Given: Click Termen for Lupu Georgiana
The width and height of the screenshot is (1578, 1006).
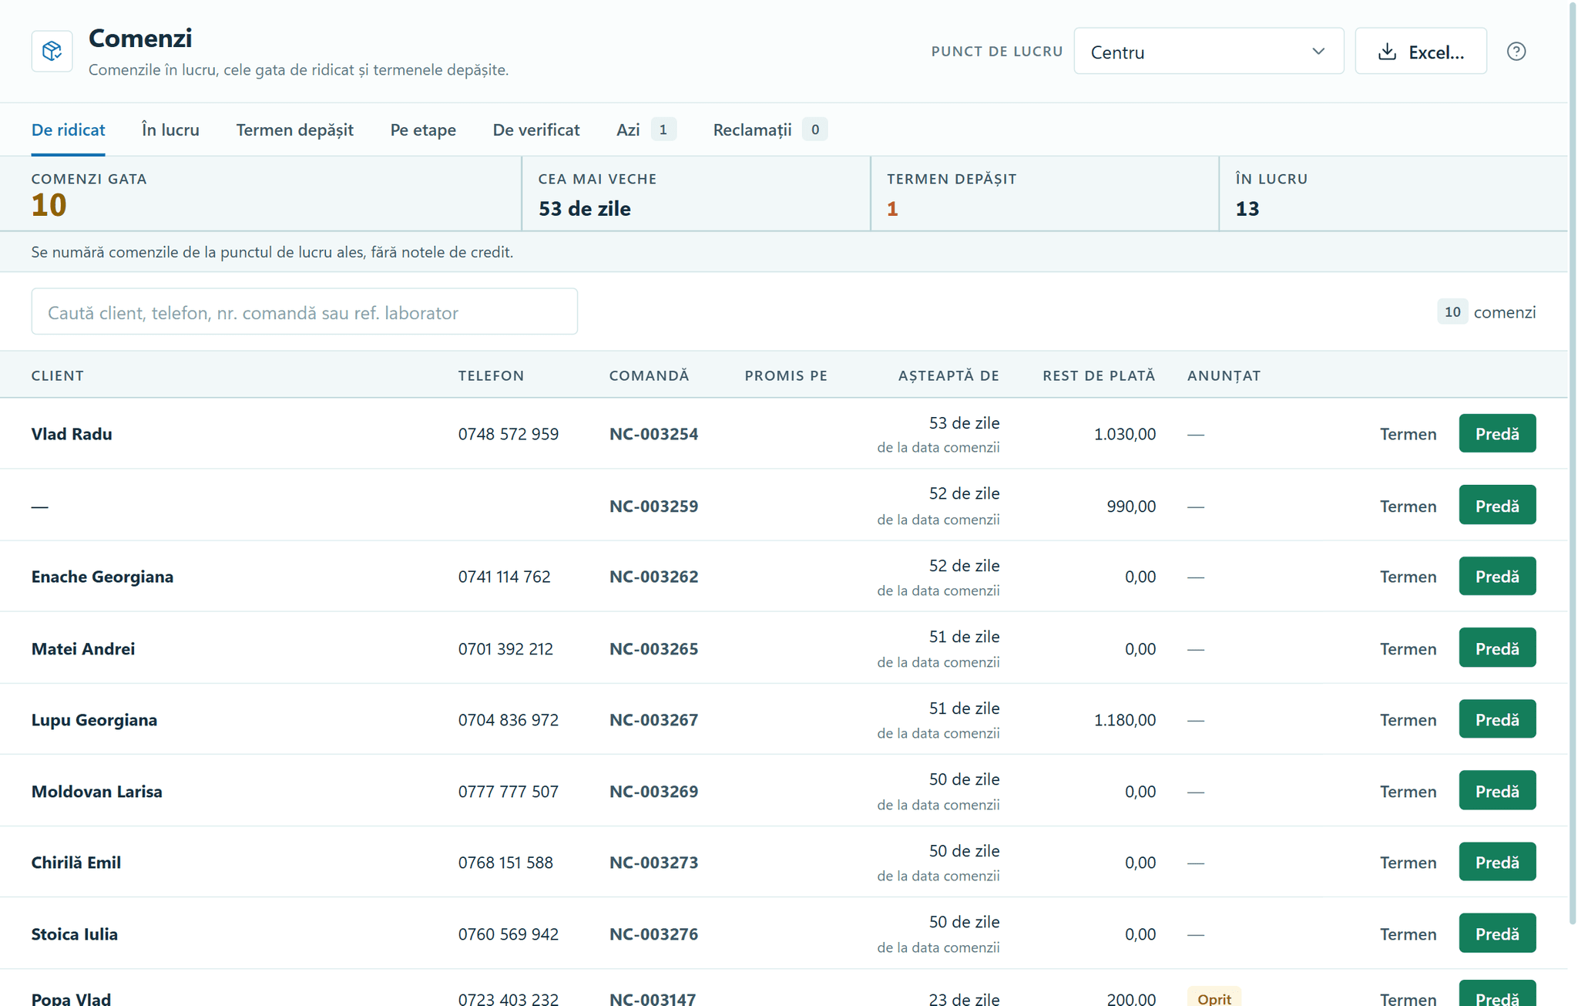Looking at the screenshot, I should (1408, 720).
